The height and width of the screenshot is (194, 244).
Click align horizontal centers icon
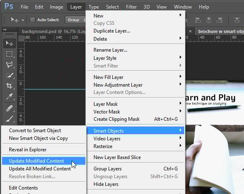click(209, 20)
